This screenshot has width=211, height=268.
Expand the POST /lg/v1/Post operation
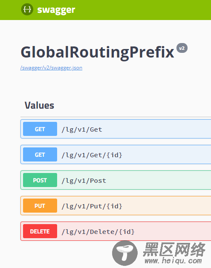116,180
